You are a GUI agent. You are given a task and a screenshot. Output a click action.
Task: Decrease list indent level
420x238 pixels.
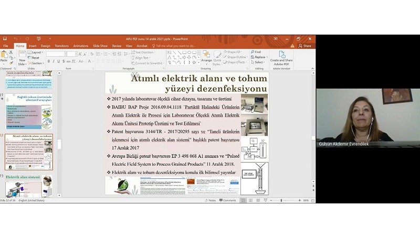(114, 54)
